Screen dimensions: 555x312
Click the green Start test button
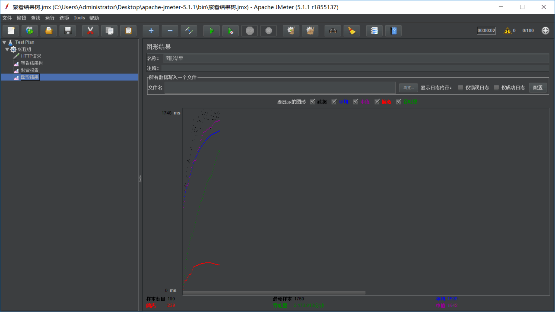[211, 31]
